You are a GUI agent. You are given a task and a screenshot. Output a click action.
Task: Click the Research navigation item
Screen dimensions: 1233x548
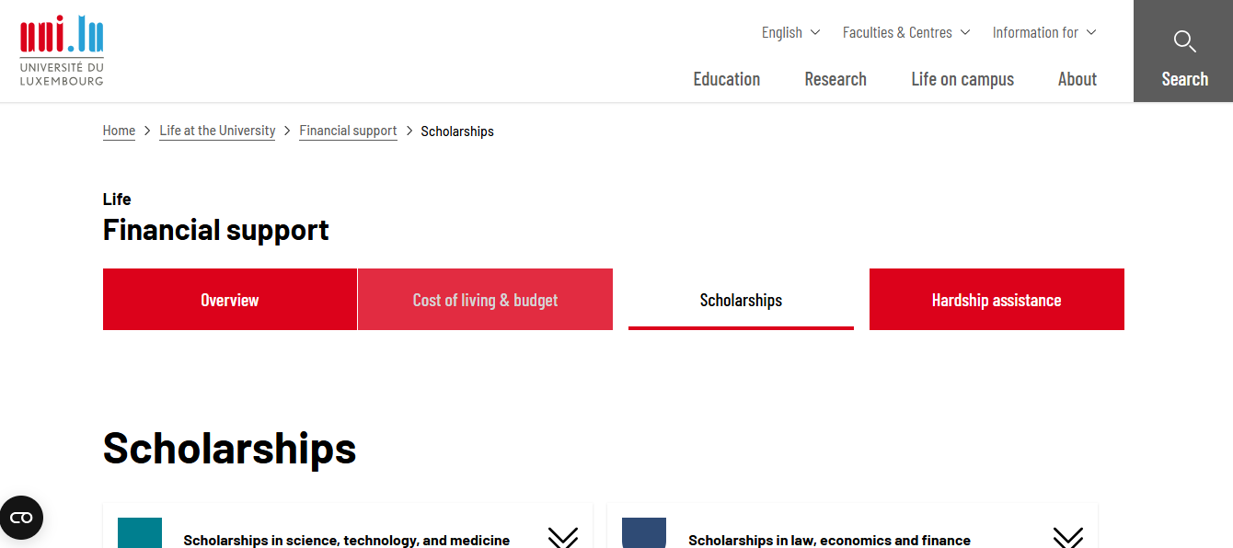(x=835, y=79)
